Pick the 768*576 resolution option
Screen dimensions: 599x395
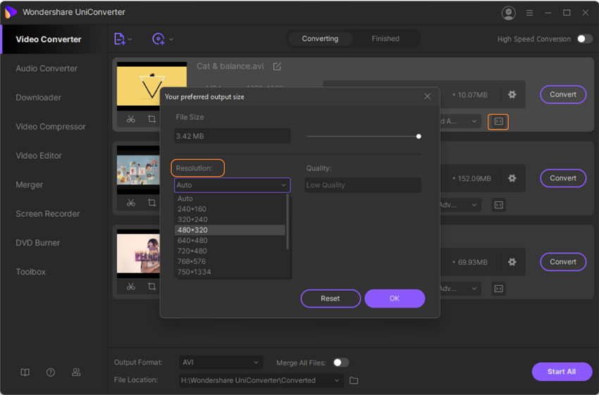click(230, 261)
